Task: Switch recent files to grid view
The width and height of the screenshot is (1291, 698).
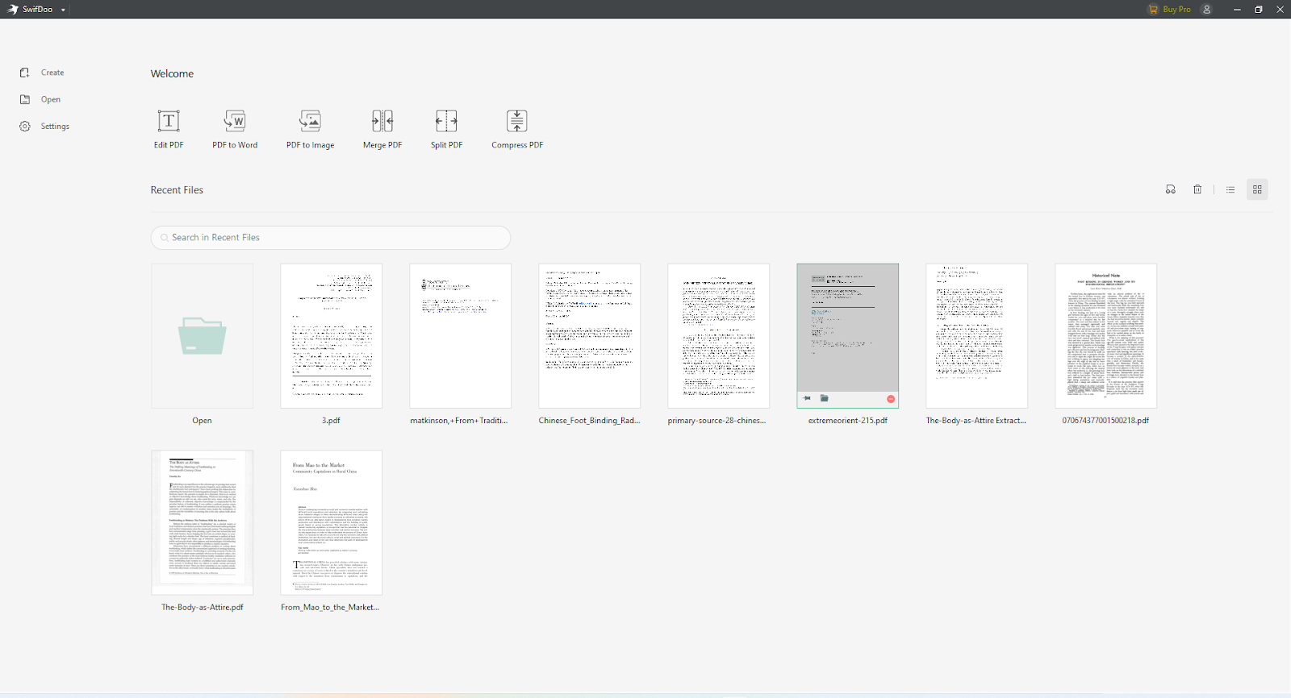Action: [1257, 189]
